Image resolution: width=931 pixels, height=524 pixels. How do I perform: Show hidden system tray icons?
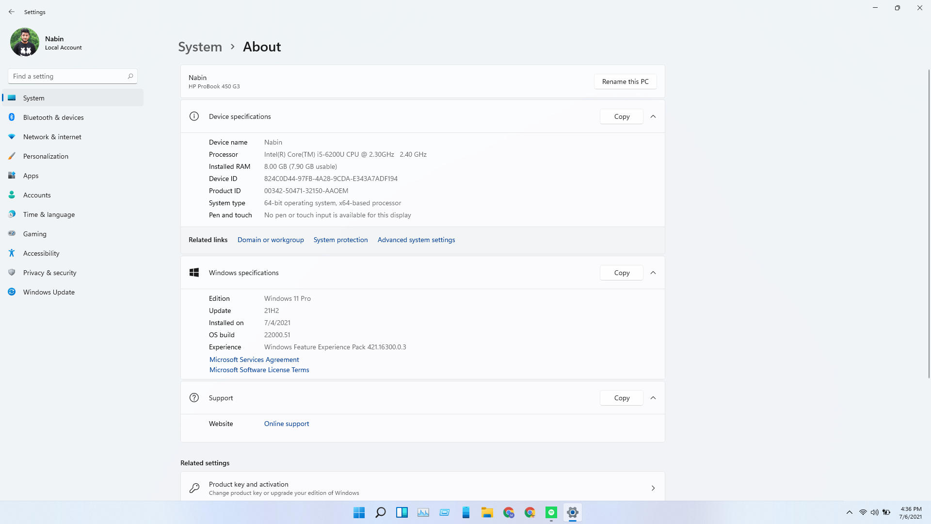pyautogui.click(x=849, y=512)
